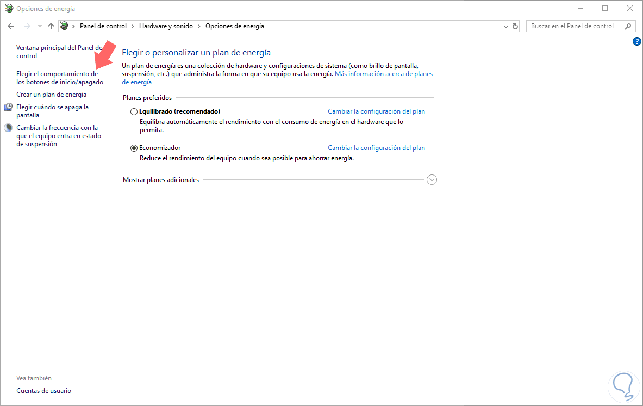Image resolution: width=643 pixels, height=406 pixels.
Task: Open Más información acerca de planes de energía
Action: pyautogui.click(x=277, y=78)
